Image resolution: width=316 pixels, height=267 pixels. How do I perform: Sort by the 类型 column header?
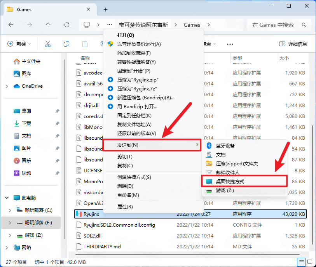253,58
